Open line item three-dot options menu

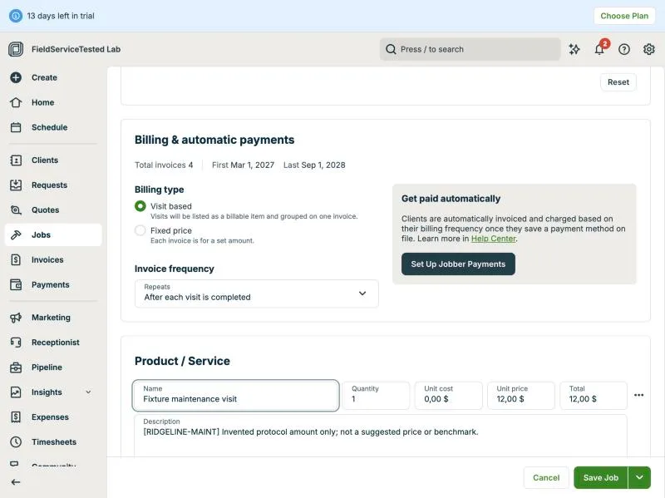coord(638,395)
